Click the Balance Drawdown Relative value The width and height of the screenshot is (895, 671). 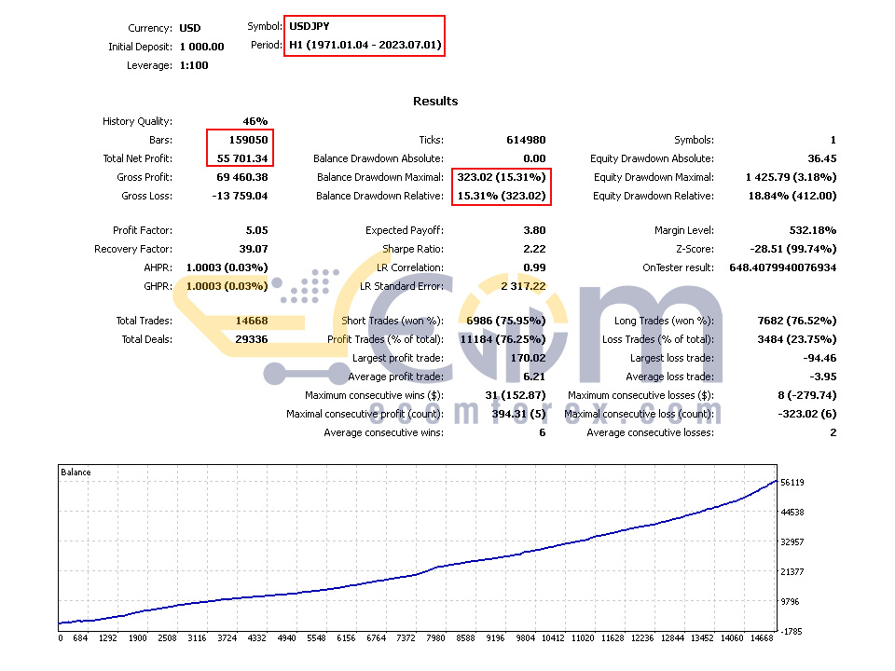pyautogui.click(x=502, y=196)
